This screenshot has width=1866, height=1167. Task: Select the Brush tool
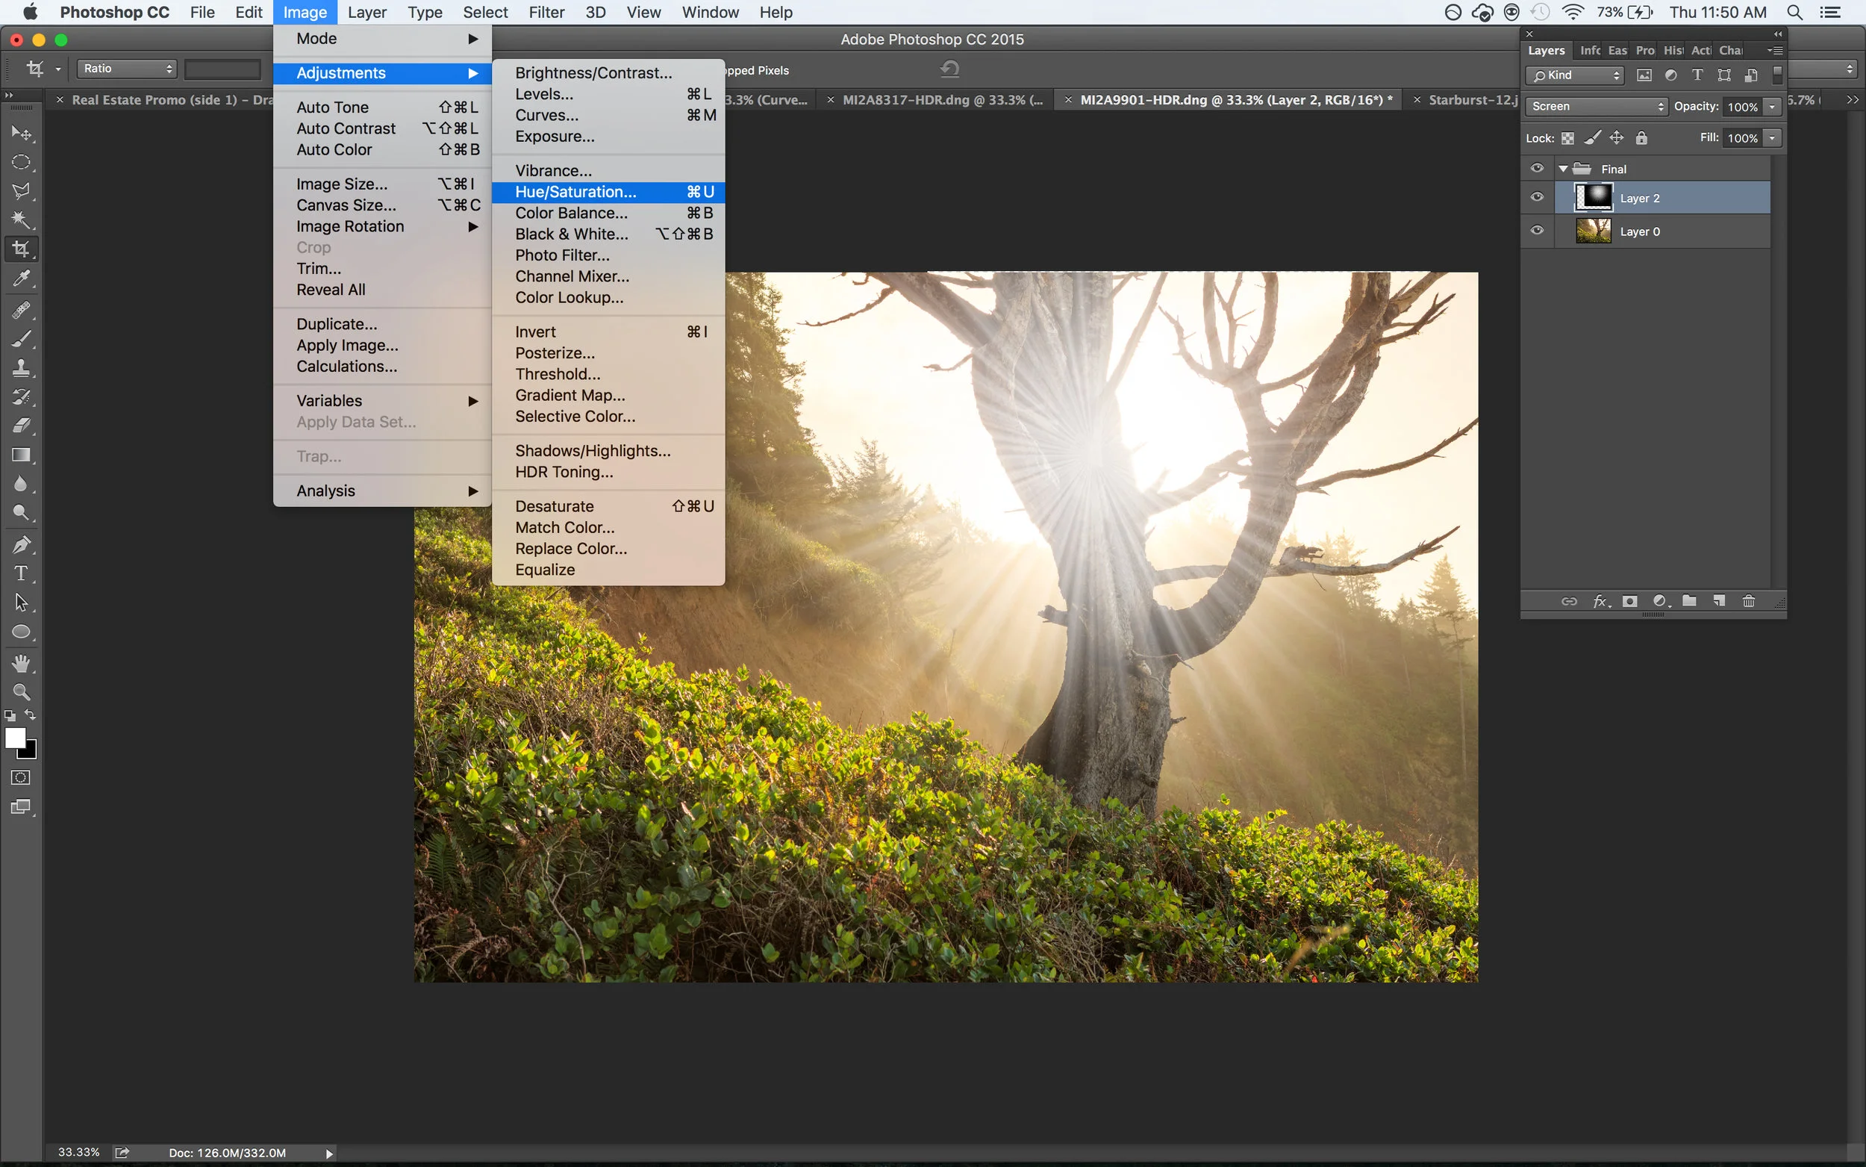(x=21, y=339)
